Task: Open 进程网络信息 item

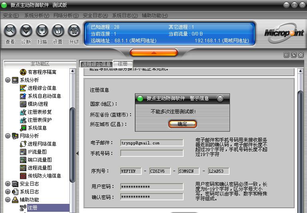Action: coord(42,144)
